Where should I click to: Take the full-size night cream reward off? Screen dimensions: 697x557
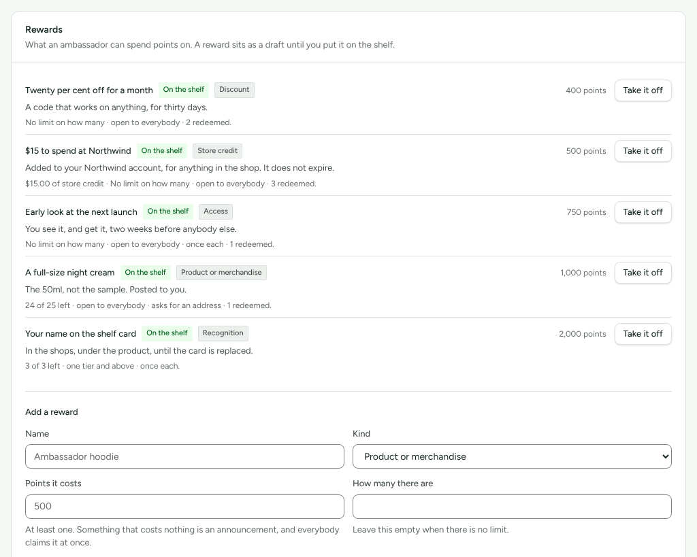(643, 273)
